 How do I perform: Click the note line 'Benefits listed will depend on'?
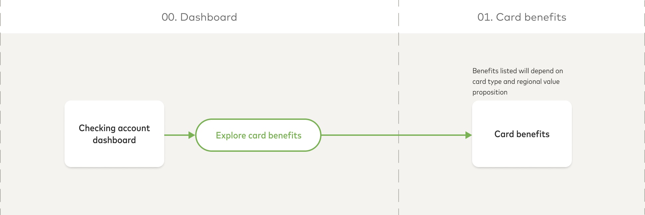coord(518,71)
